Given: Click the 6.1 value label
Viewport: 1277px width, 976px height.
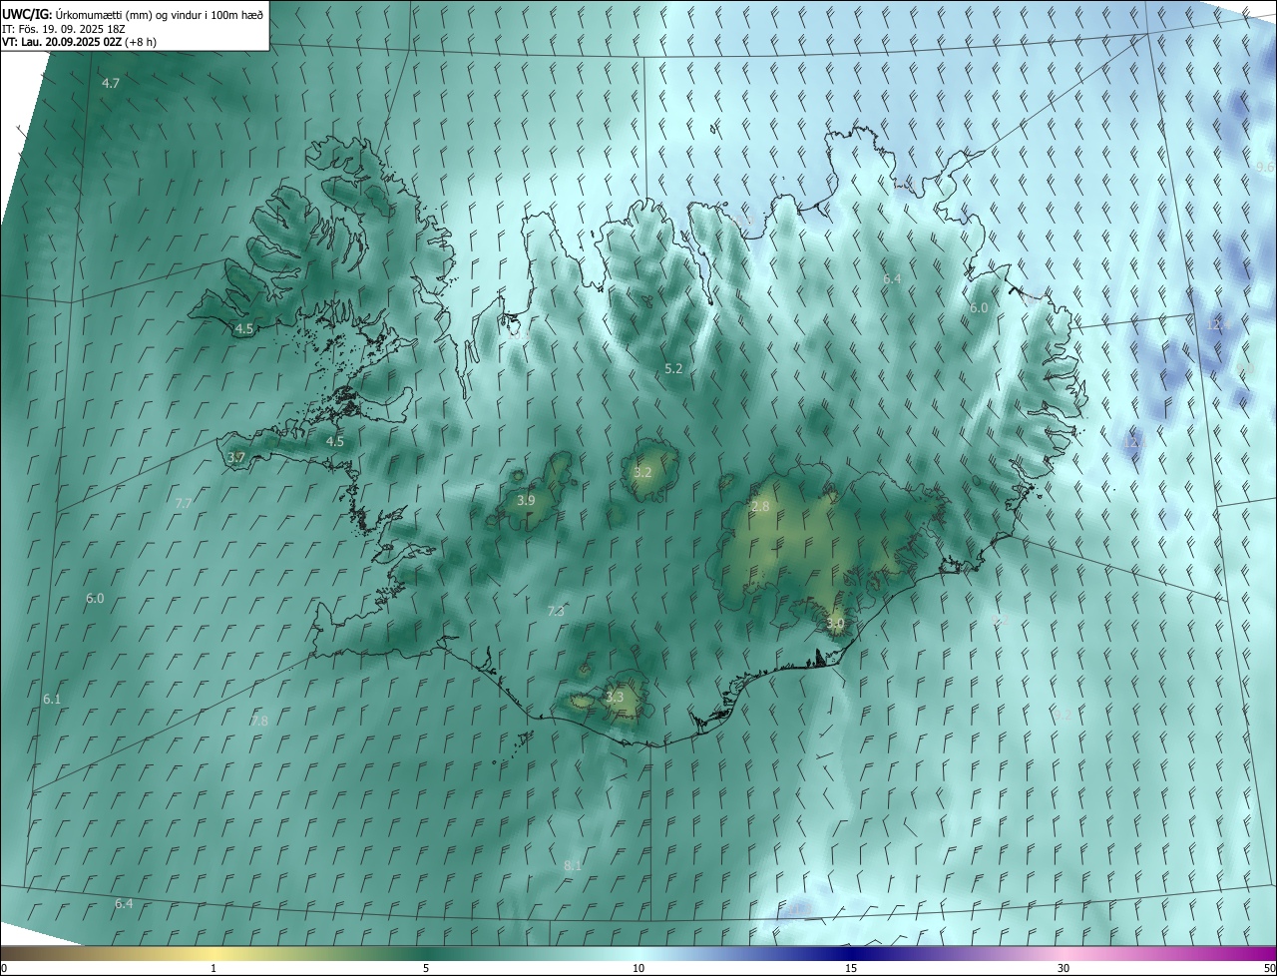Looking at the screenshot, I should pos(52,700).
